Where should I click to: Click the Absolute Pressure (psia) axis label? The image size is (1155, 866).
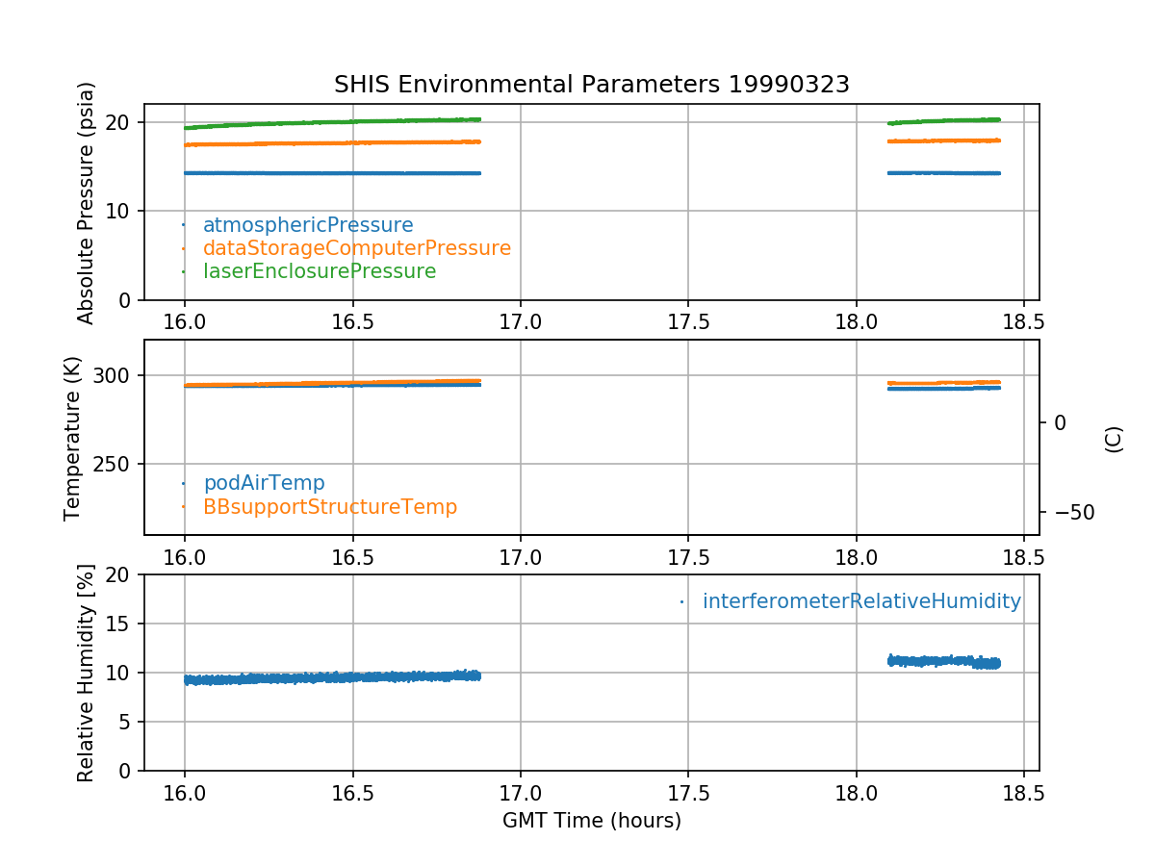click(87, 202)
